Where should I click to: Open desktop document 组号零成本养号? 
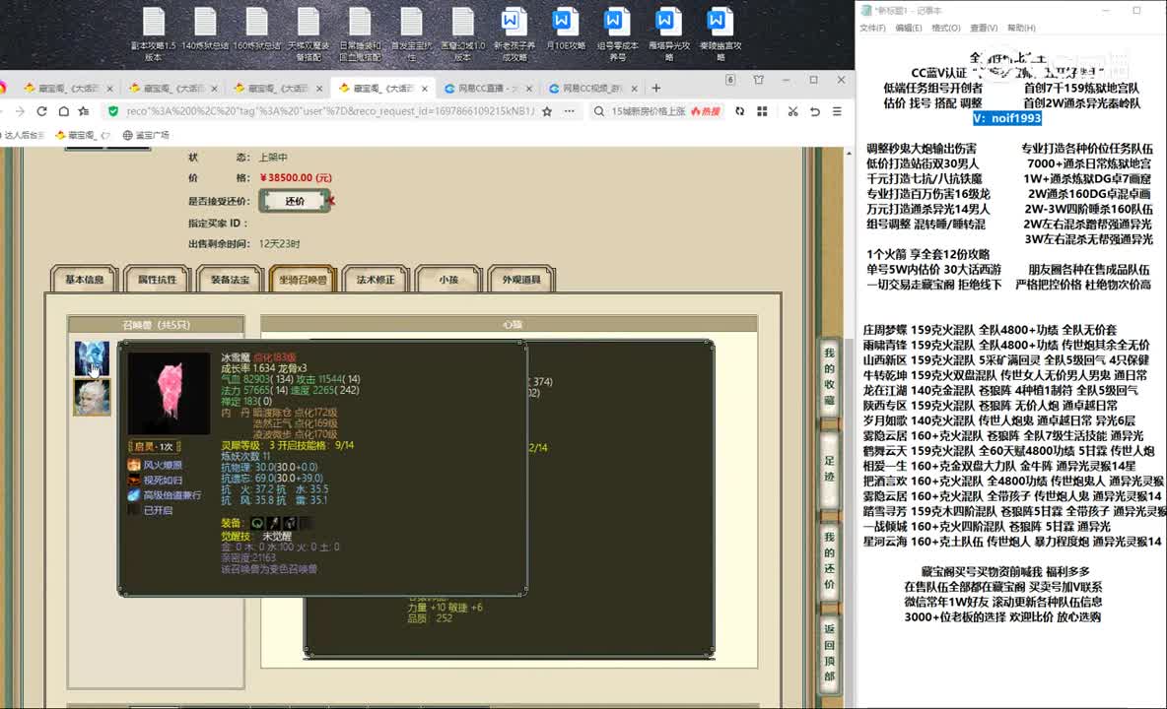[617, 34]
